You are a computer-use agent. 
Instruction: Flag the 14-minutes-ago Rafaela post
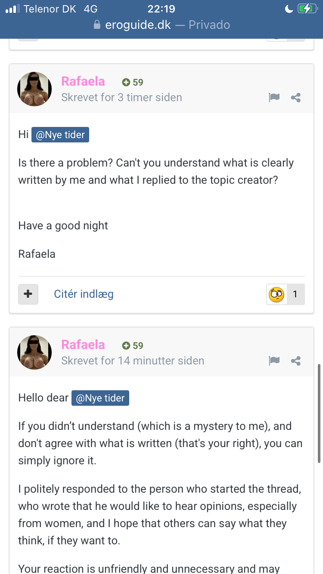(x=274, y=361)
